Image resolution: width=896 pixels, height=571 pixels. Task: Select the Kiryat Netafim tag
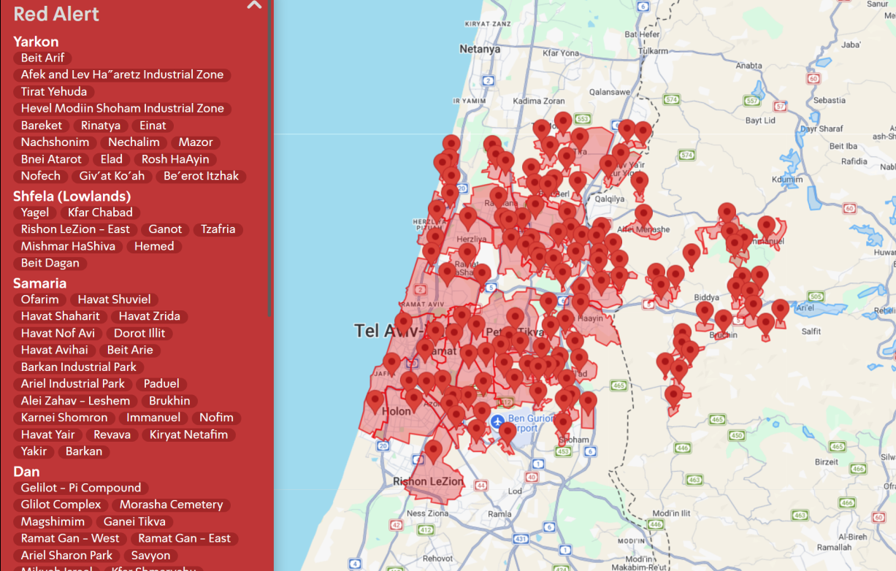coord(188,434)
